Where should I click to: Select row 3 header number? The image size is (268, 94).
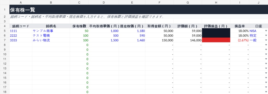coord(5,21)
